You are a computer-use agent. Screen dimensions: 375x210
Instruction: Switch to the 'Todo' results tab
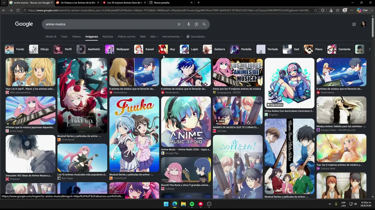point(64,37)
